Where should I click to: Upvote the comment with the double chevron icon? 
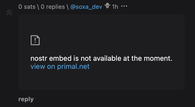[9, 12]
